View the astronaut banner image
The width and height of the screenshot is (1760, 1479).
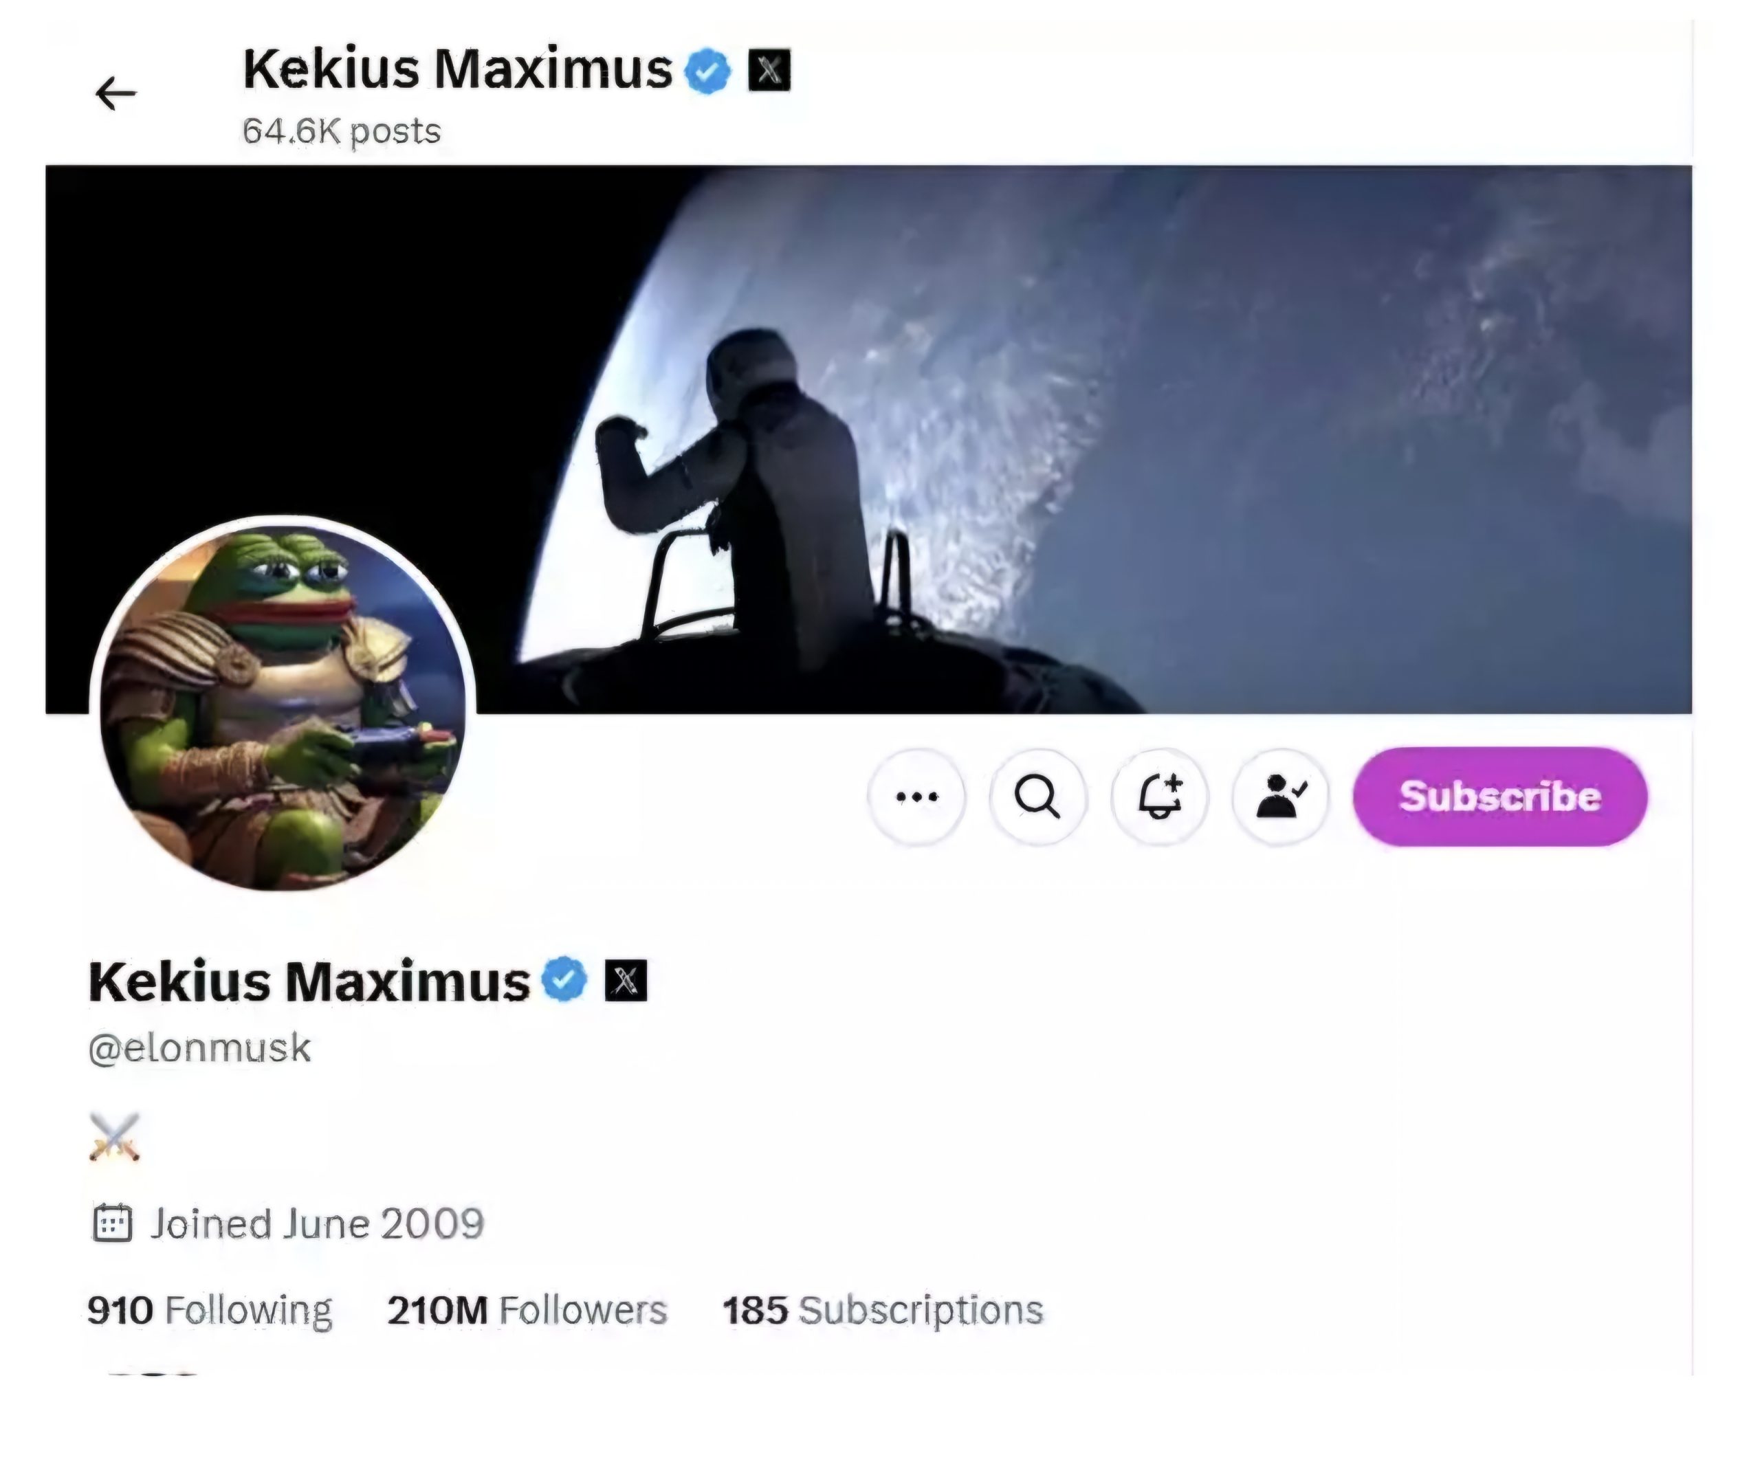[869, 439]
